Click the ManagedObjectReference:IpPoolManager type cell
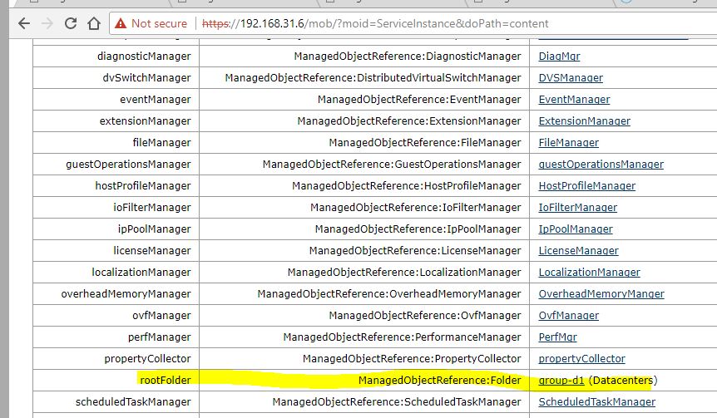 tap(364, 229)
